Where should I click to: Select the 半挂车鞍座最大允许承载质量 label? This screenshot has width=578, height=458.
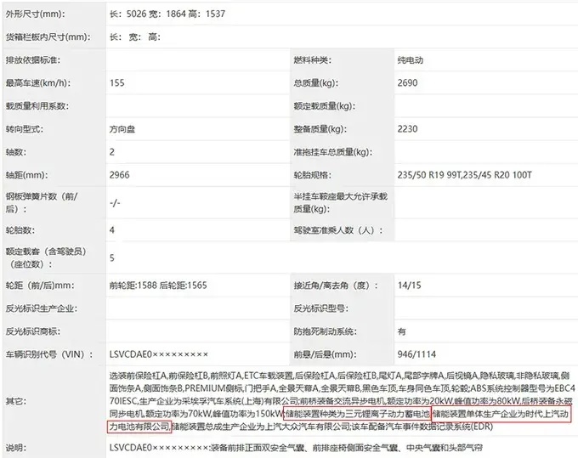point(340,202)
